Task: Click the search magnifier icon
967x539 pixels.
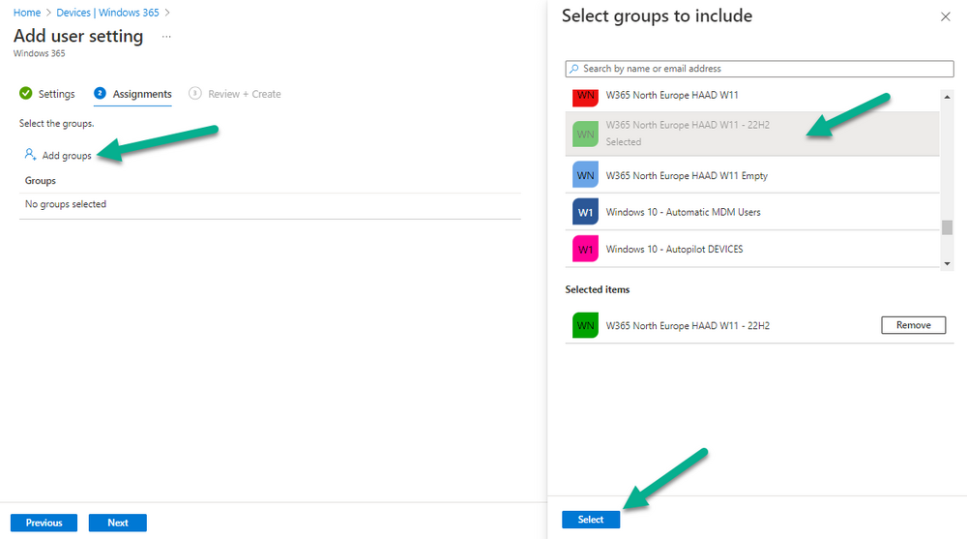Action: (x=574, y=69)
